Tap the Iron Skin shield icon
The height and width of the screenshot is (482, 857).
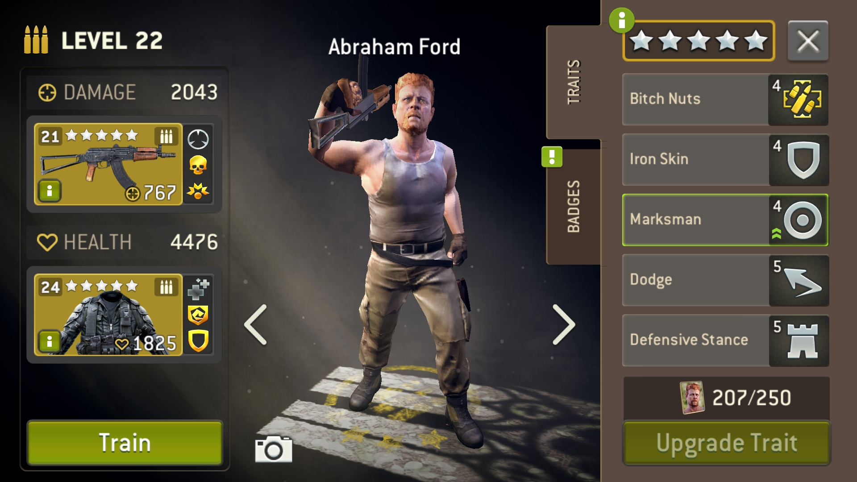coord(803,160)
